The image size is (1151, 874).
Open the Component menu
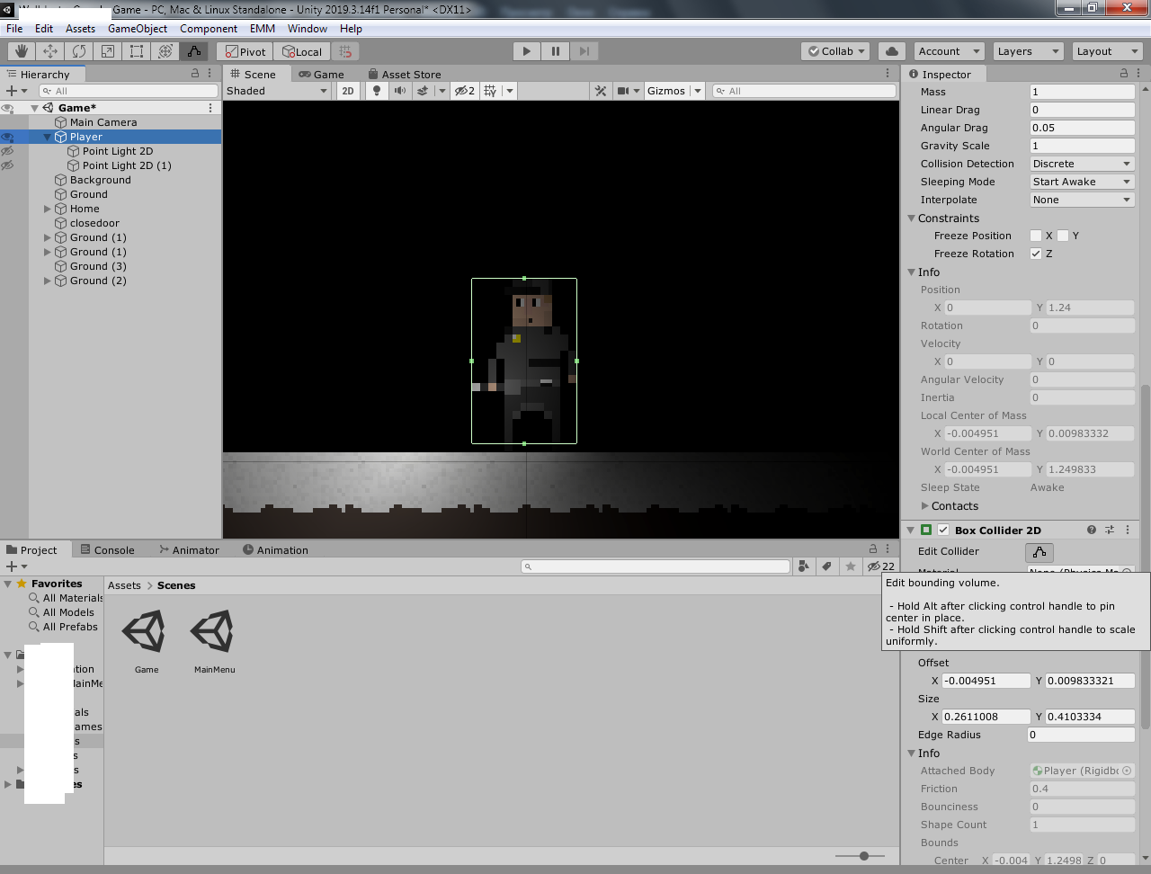pyautogui.click(x=209, y=29)
